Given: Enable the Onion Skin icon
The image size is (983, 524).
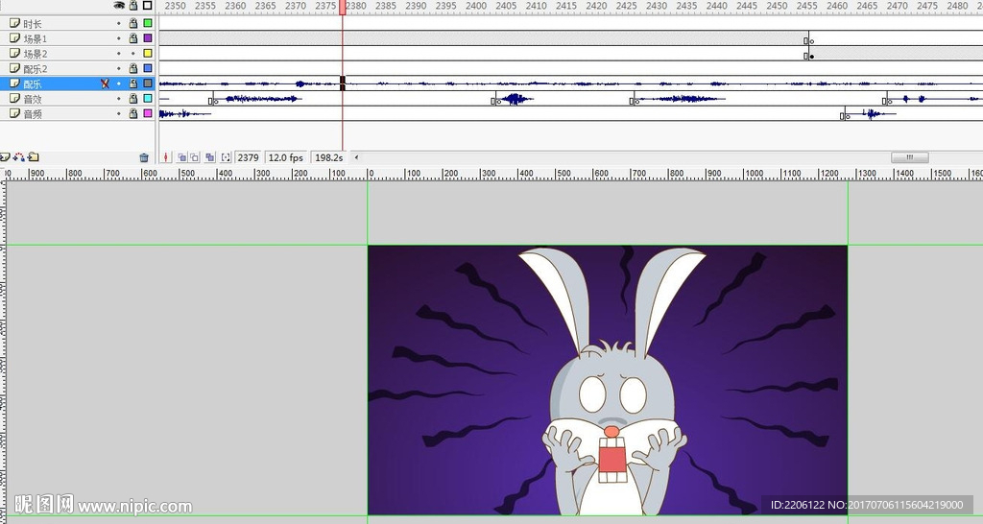Looking at the screenshot, I should click(x=181, y=157).
